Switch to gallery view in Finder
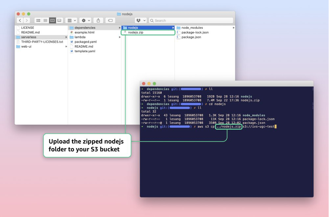This screenshot has width=329, height=217. pos(59,20)
